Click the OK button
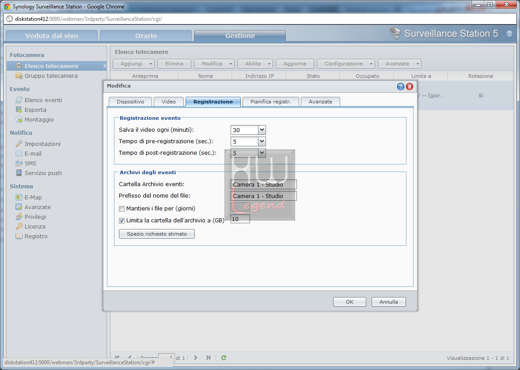The image size is (520, 370). coord(349,302)
